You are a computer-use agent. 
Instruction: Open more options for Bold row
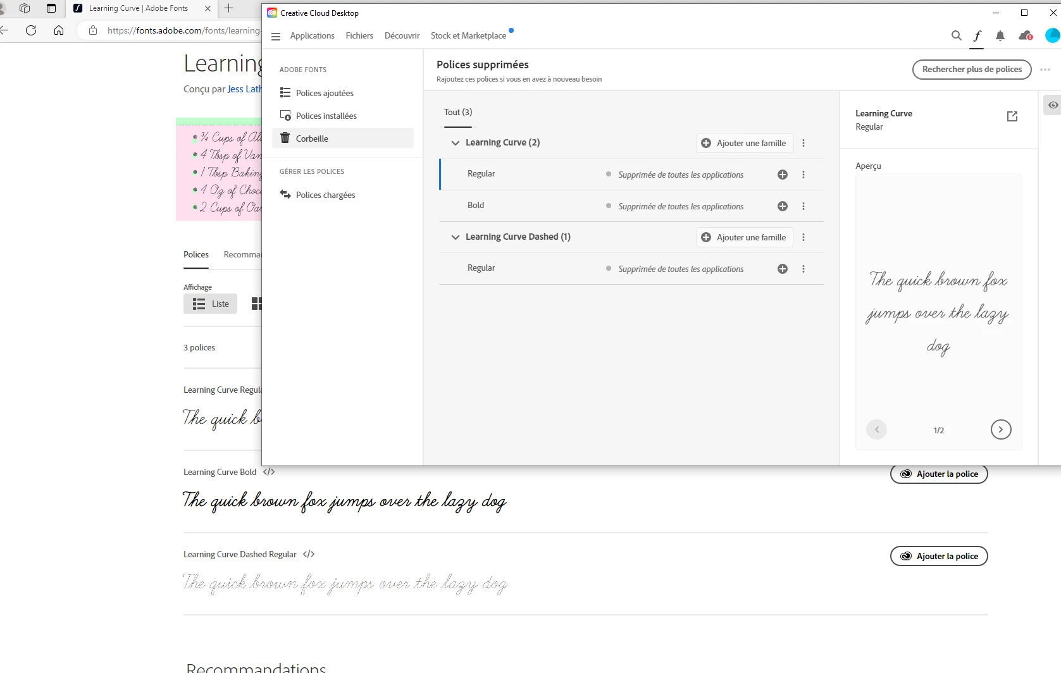[x=804, y=206]
